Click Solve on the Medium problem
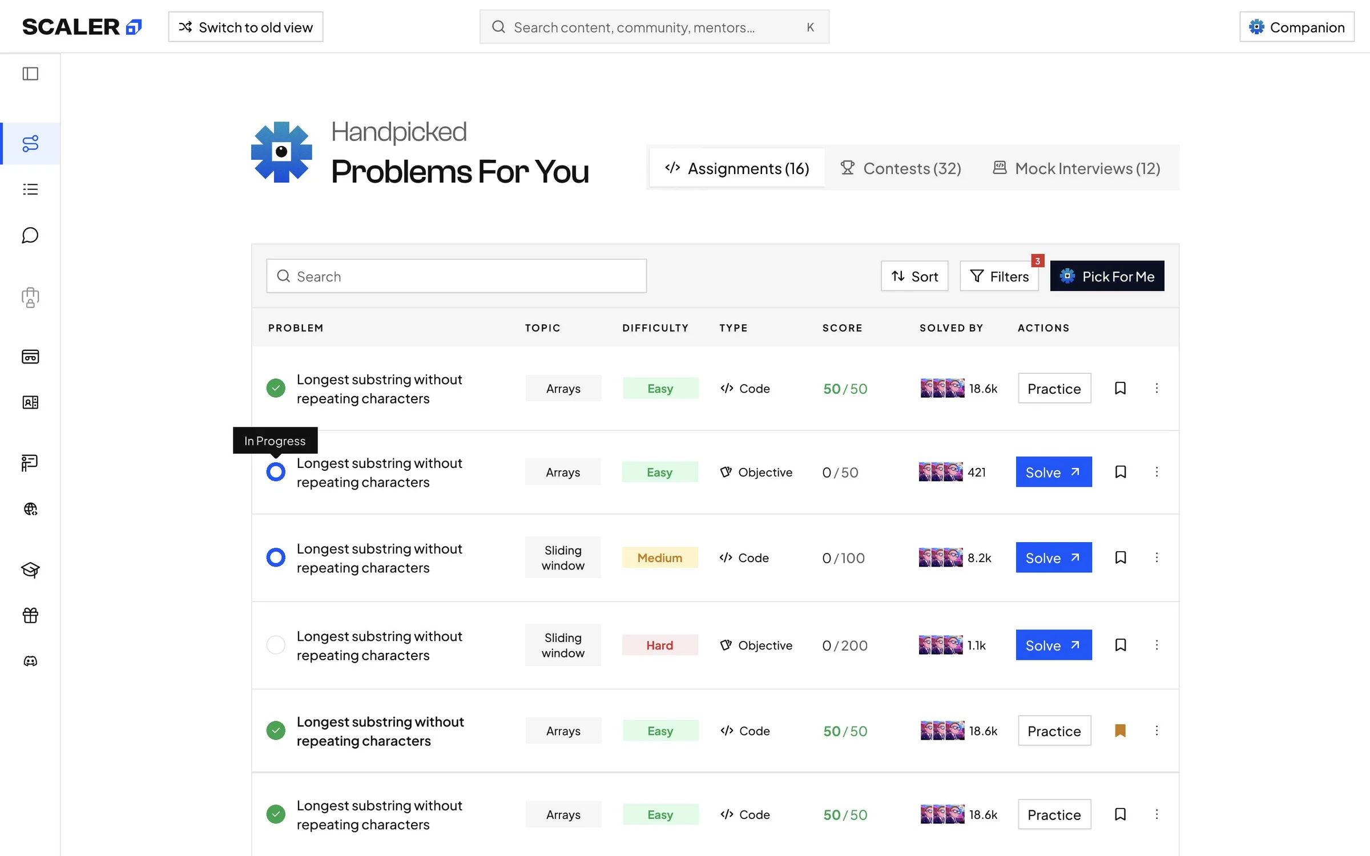 [1054, 558]
